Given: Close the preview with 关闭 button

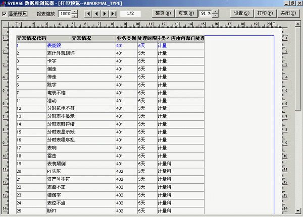Looking at the screenshot, I should [288, 14].
